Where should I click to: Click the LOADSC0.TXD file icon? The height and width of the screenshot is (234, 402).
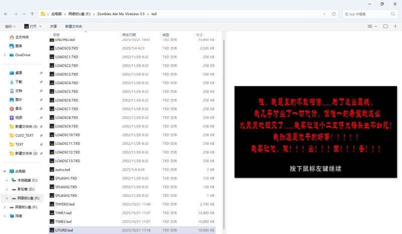[x=52, y=48]
